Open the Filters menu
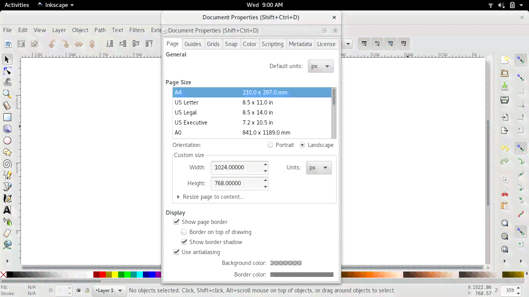The width and height of the screenshot is (529, 297). click(x=137, y=30)
